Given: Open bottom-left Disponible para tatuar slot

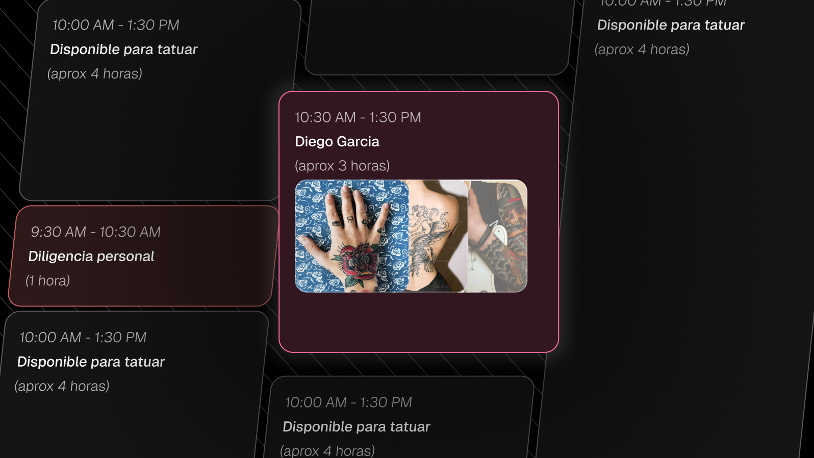Looking at the screenshot, I should (x=135, y=385).
